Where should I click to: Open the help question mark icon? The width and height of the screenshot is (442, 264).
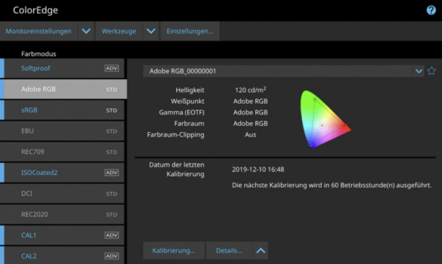point(431,10)
